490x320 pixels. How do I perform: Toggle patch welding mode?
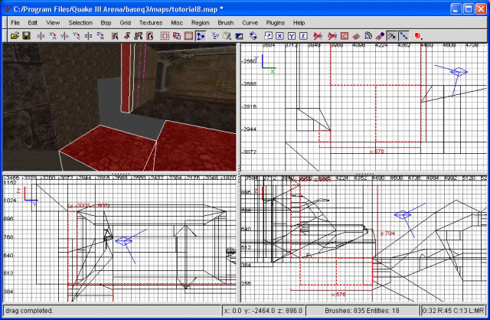click(x=391, y=36)
